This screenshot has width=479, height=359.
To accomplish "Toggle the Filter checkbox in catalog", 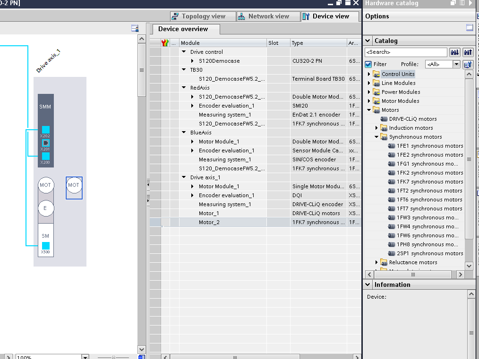I will [x=368, y=64].
